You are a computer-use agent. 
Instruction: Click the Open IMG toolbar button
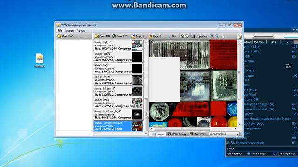click(66, 36)
